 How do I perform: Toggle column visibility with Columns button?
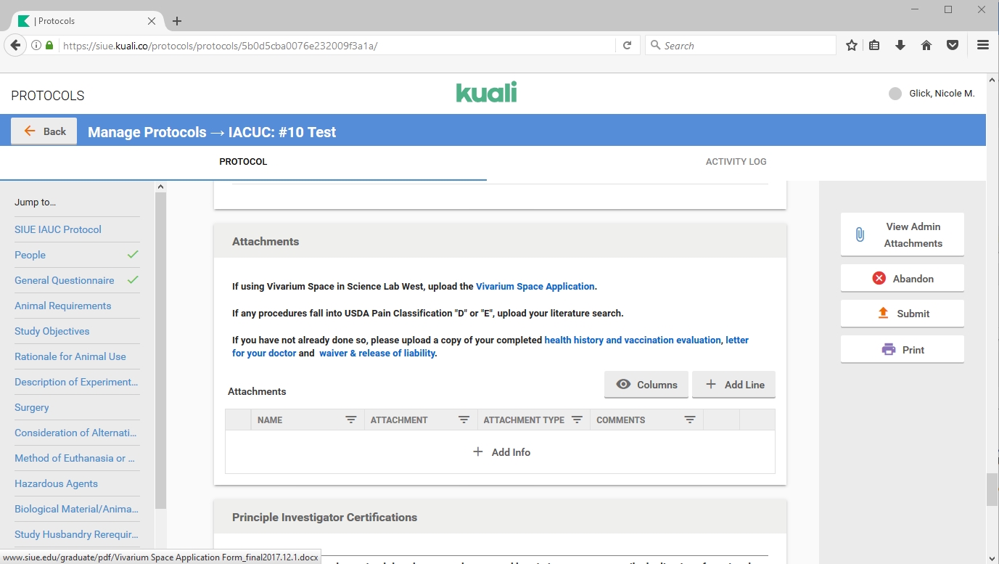click(646, 385)
